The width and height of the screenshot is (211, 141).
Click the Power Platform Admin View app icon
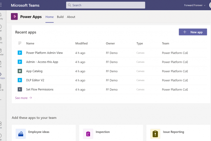click(x=20, y=53)
